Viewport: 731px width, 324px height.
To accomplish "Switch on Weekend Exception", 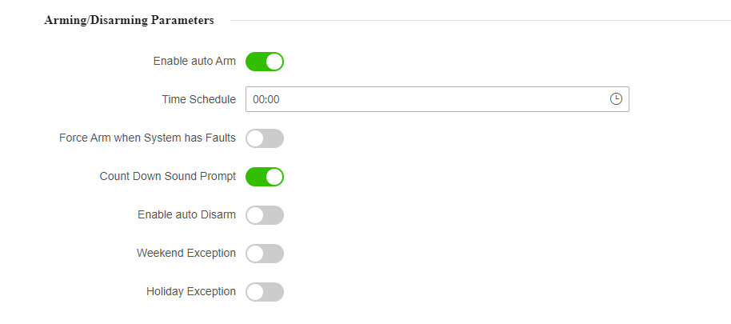I will 265,254.
